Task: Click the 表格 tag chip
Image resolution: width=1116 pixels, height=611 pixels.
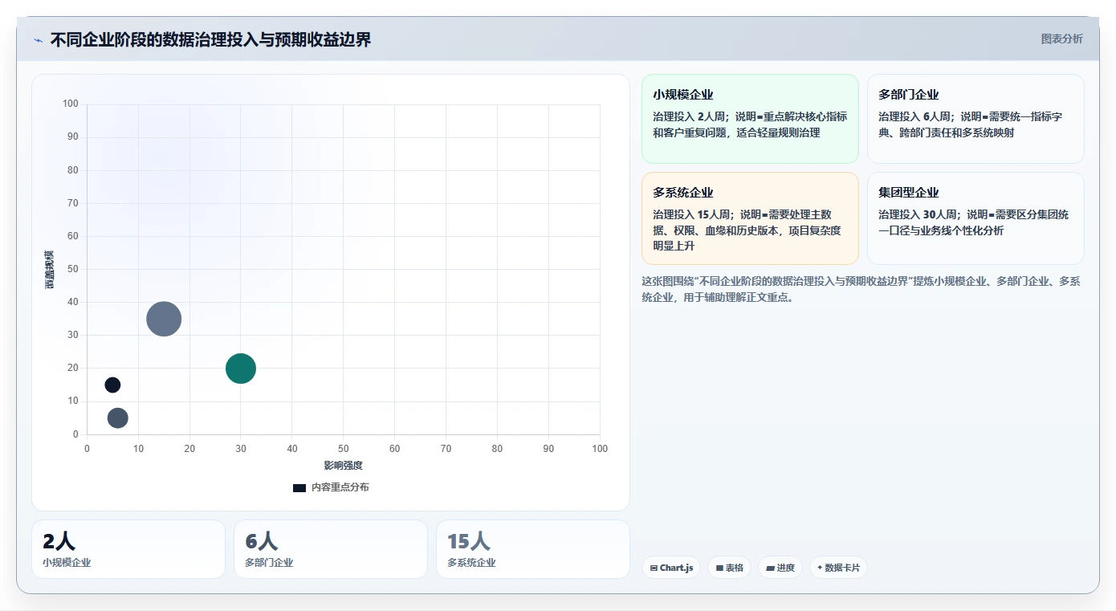Action: pos(730,568)
